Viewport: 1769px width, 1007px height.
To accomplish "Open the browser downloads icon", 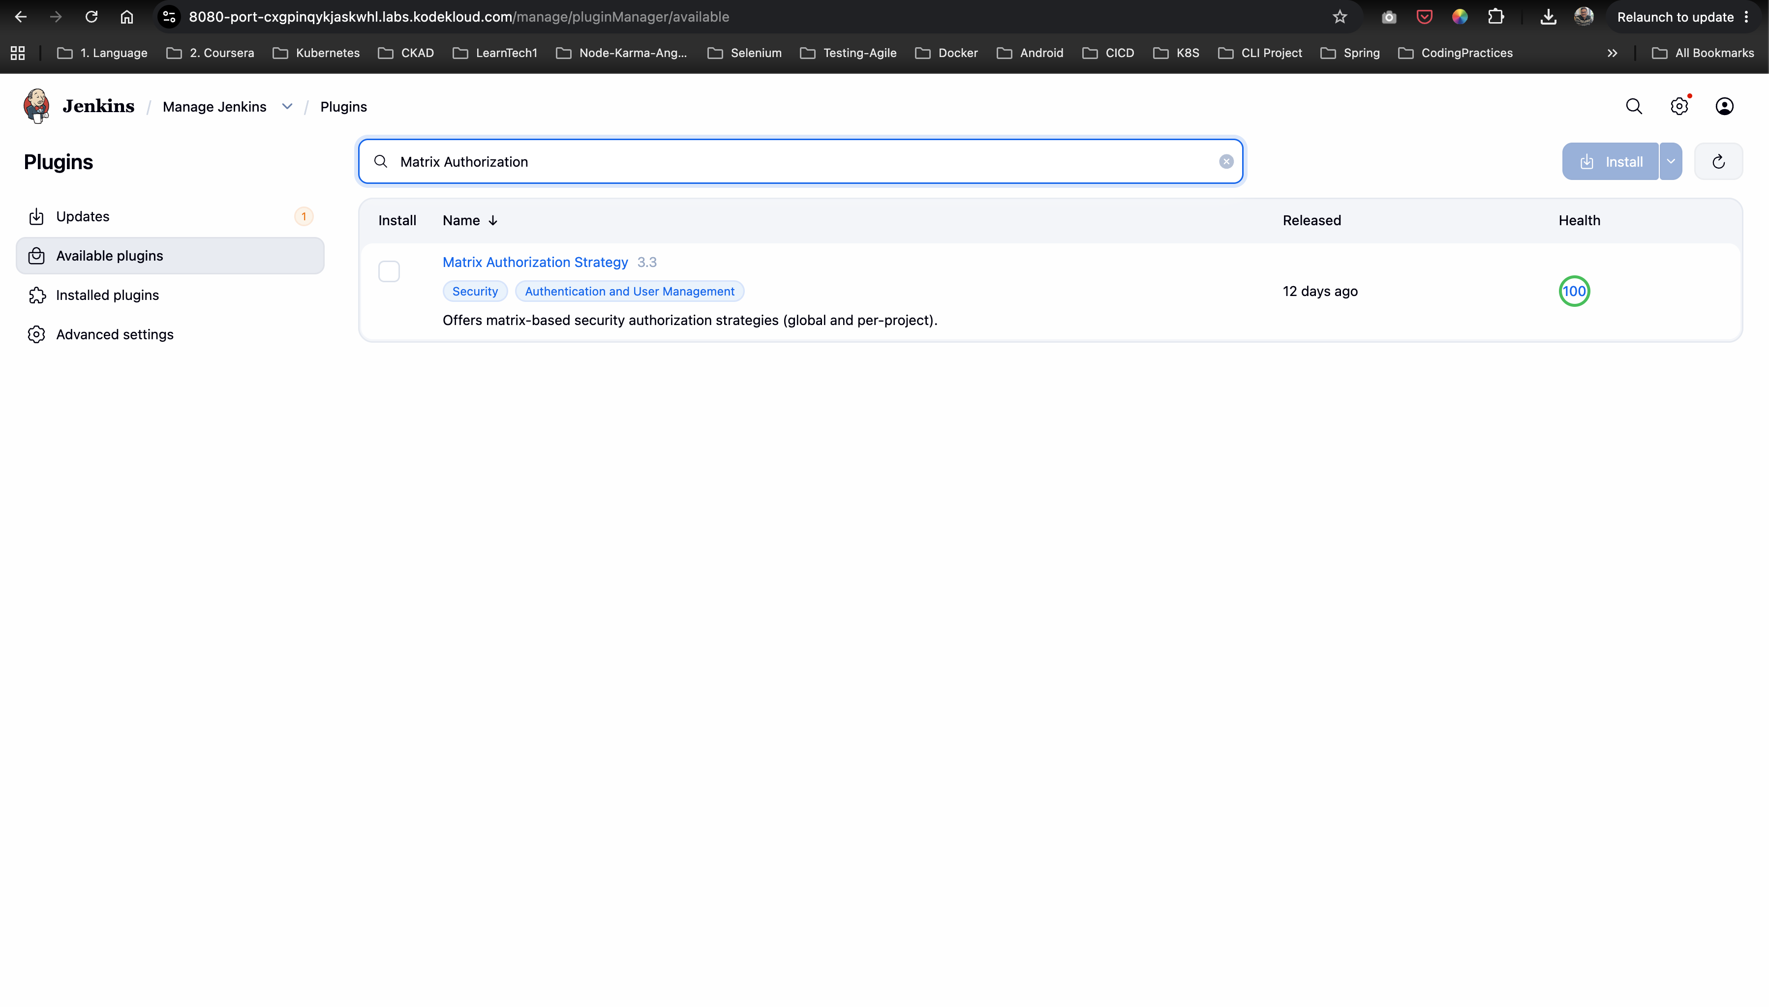I will pos(1548,17).
